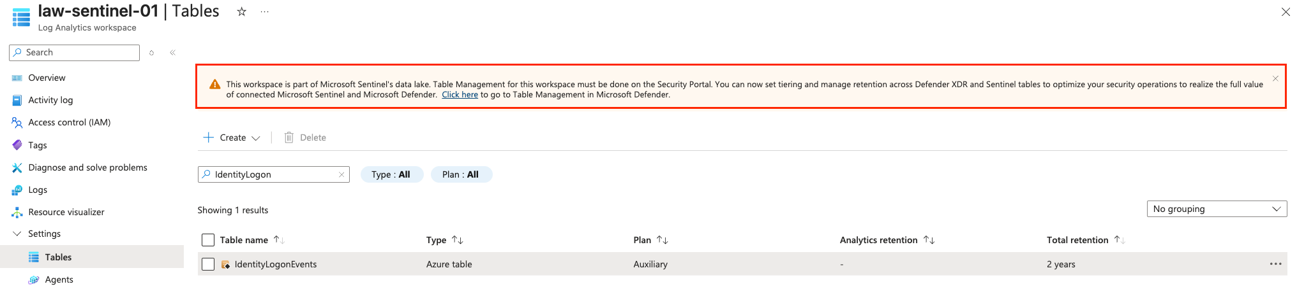Viewport: 1297px width, 296px height.
Task: Favorite the workspace with the star icon
Action: tap(241, 11)
